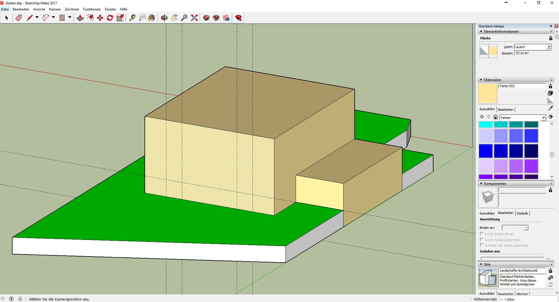Viewport: 559px width, 302px height.
Task: Activate the Push/Pull tool
Action: pyautogui.click(x=80, y=18)
